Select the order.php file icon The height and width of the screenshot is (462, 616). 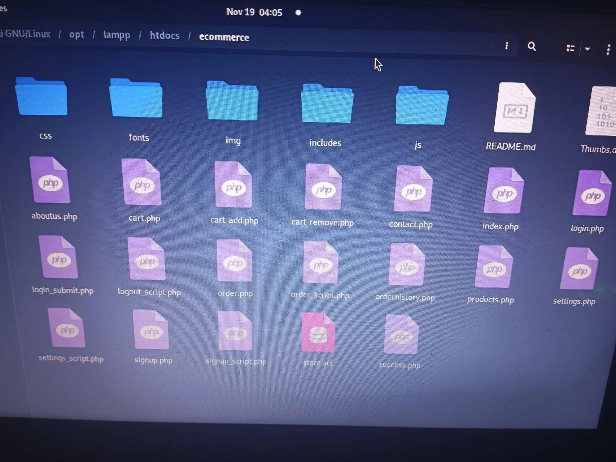coord(235,261)
